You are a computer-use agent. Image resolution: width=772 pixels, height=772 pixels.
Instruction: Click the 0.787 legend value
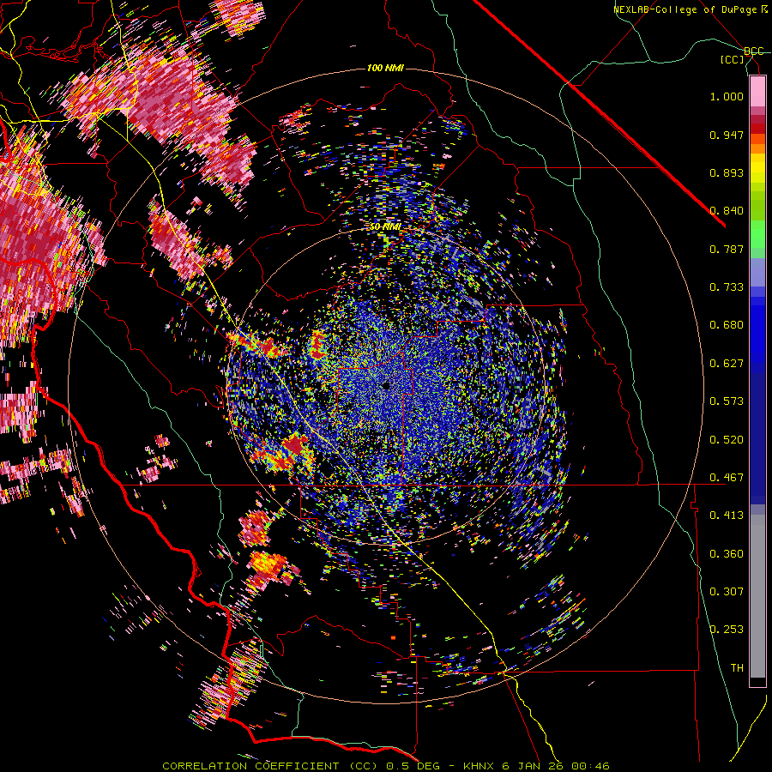tap(727, 249)
